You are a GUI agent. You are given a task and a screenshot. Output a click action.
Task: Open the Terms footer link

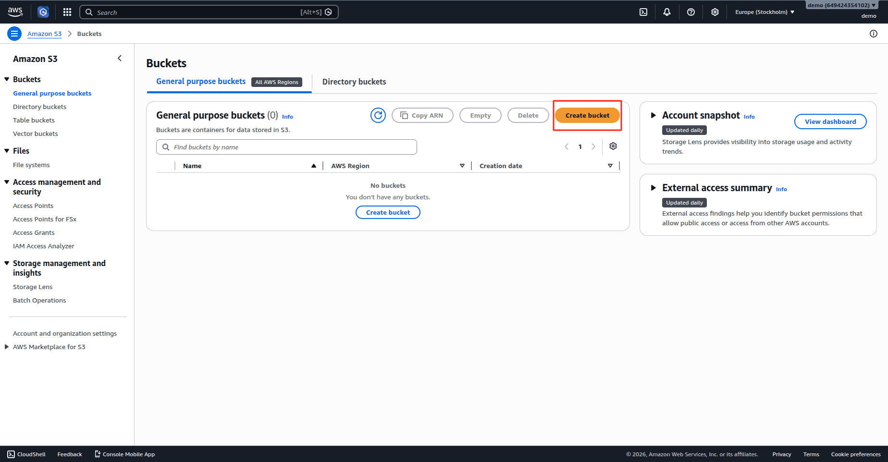point(811,454)
